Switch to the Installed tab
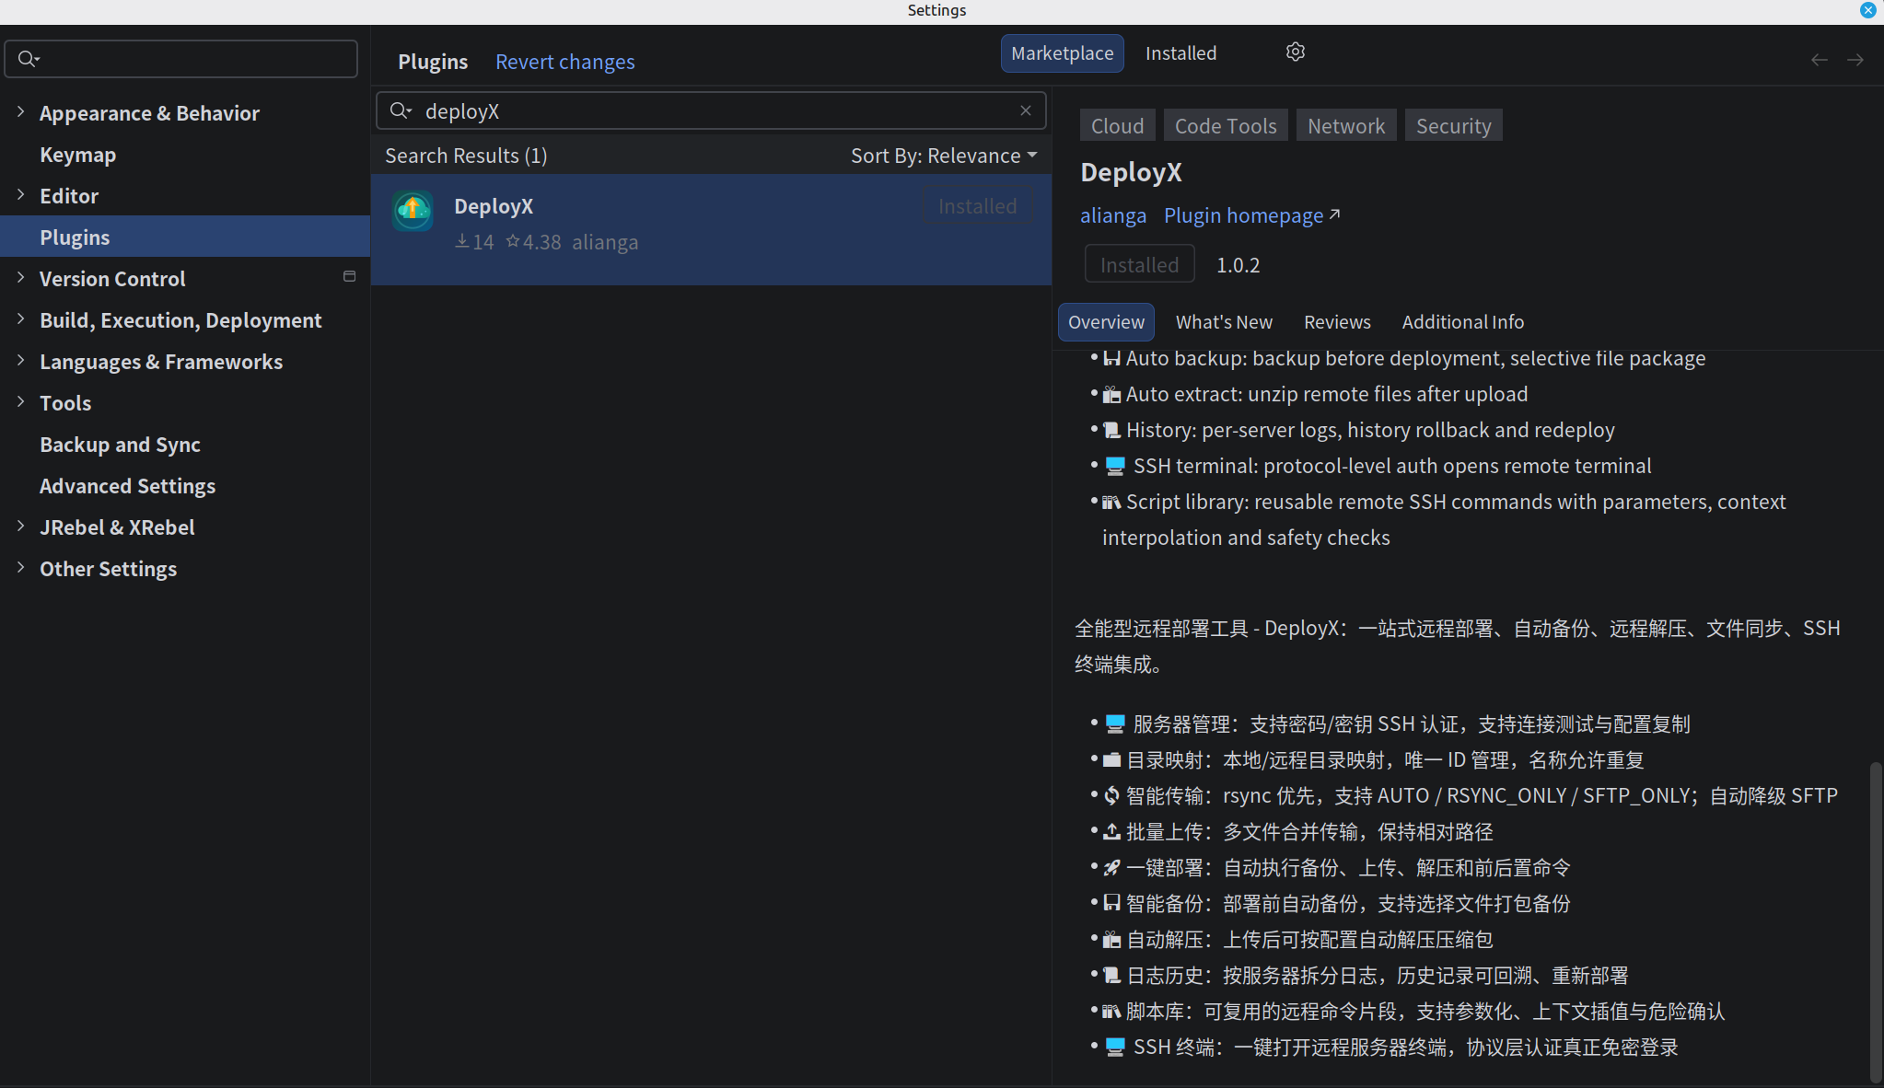 pyautogui.click(x=1180, y=53)
